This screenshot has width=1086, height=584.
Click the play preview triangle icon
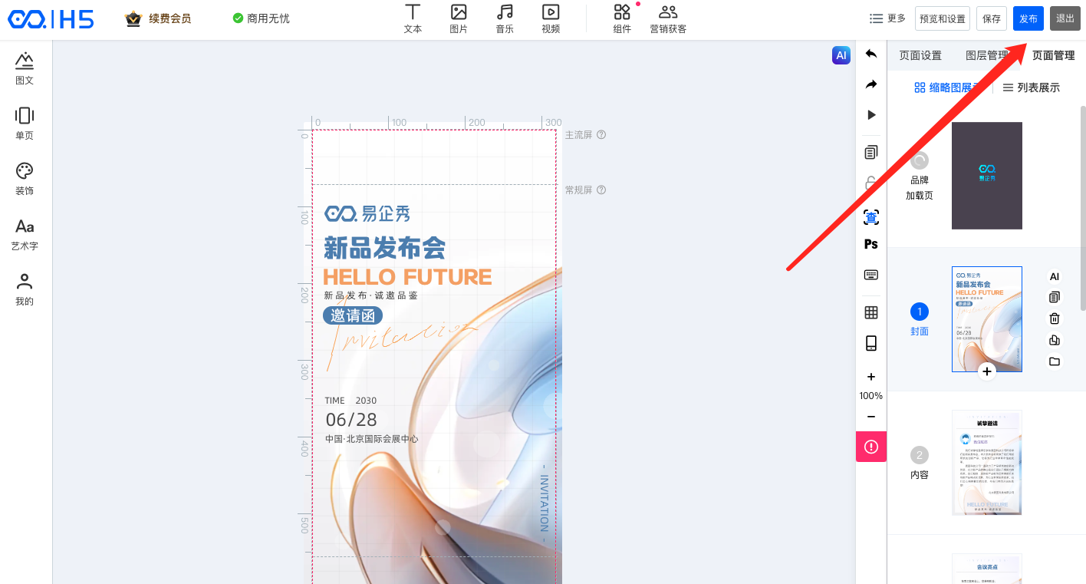pos(871,114)
